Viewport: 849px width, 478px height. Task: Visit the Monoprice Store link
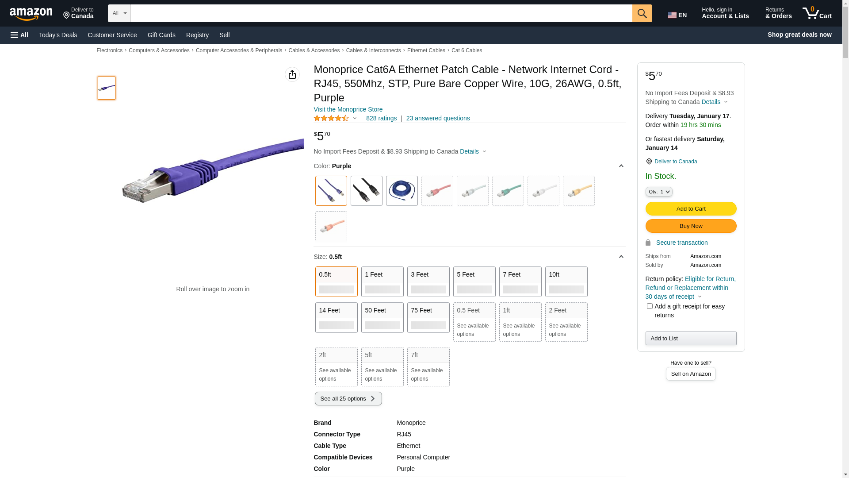click(348, 109)
